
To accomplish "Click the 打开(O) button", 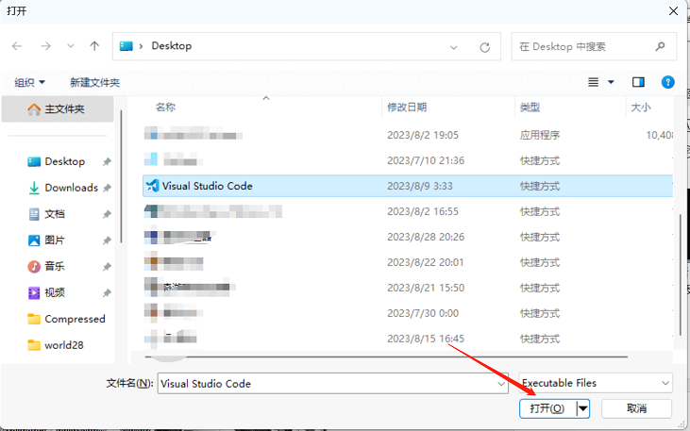I will coord(547,408).
